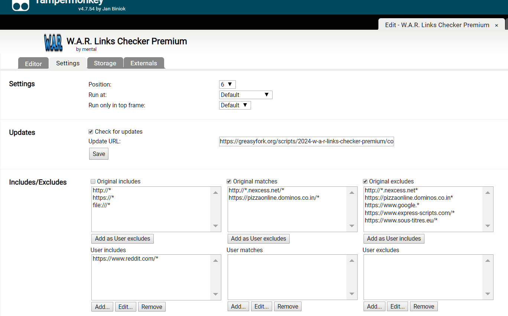Click the W.A.R. script logo icon
Viewport: 508px width, 316px height.
click(x=53, y=43)
